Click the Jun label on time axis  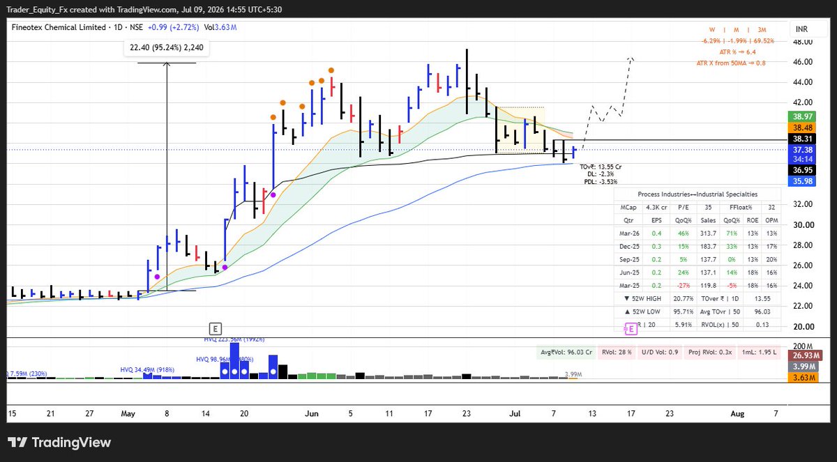point(312,413)
